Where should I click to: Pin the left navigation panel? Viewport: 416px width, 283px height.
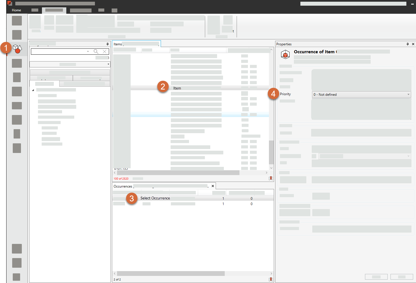pyautogui.click(x=107, y=44)
